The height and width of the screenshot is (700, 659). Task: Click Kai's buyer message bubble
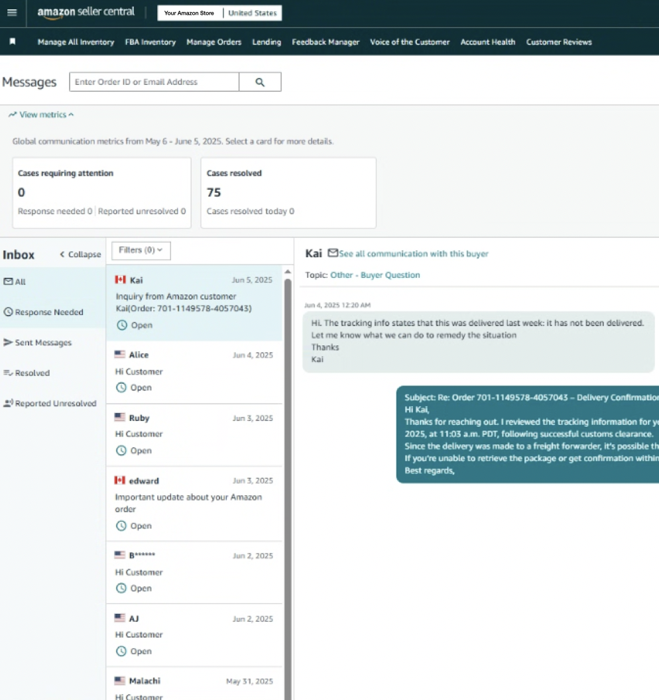click(x=479, y=342)
